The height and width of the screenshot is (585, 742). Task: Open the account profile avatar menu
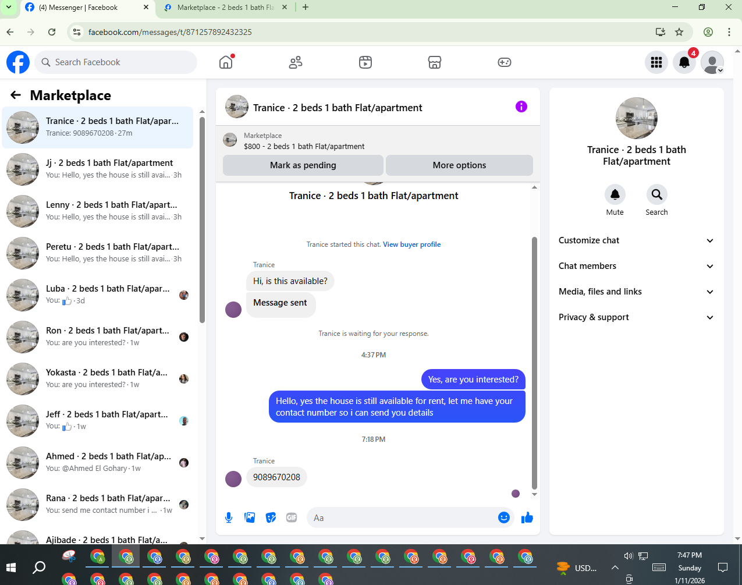tap(712, 62)
